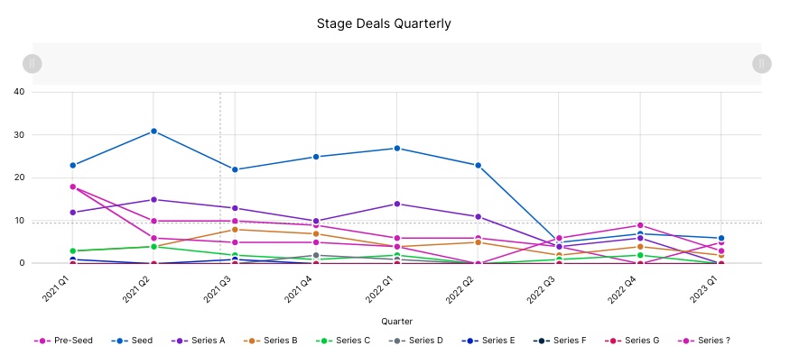Click the Series A point at 2022 Q1
This screenshot has height=364, width=790.
pyautogui.click(x=396, y=204)
